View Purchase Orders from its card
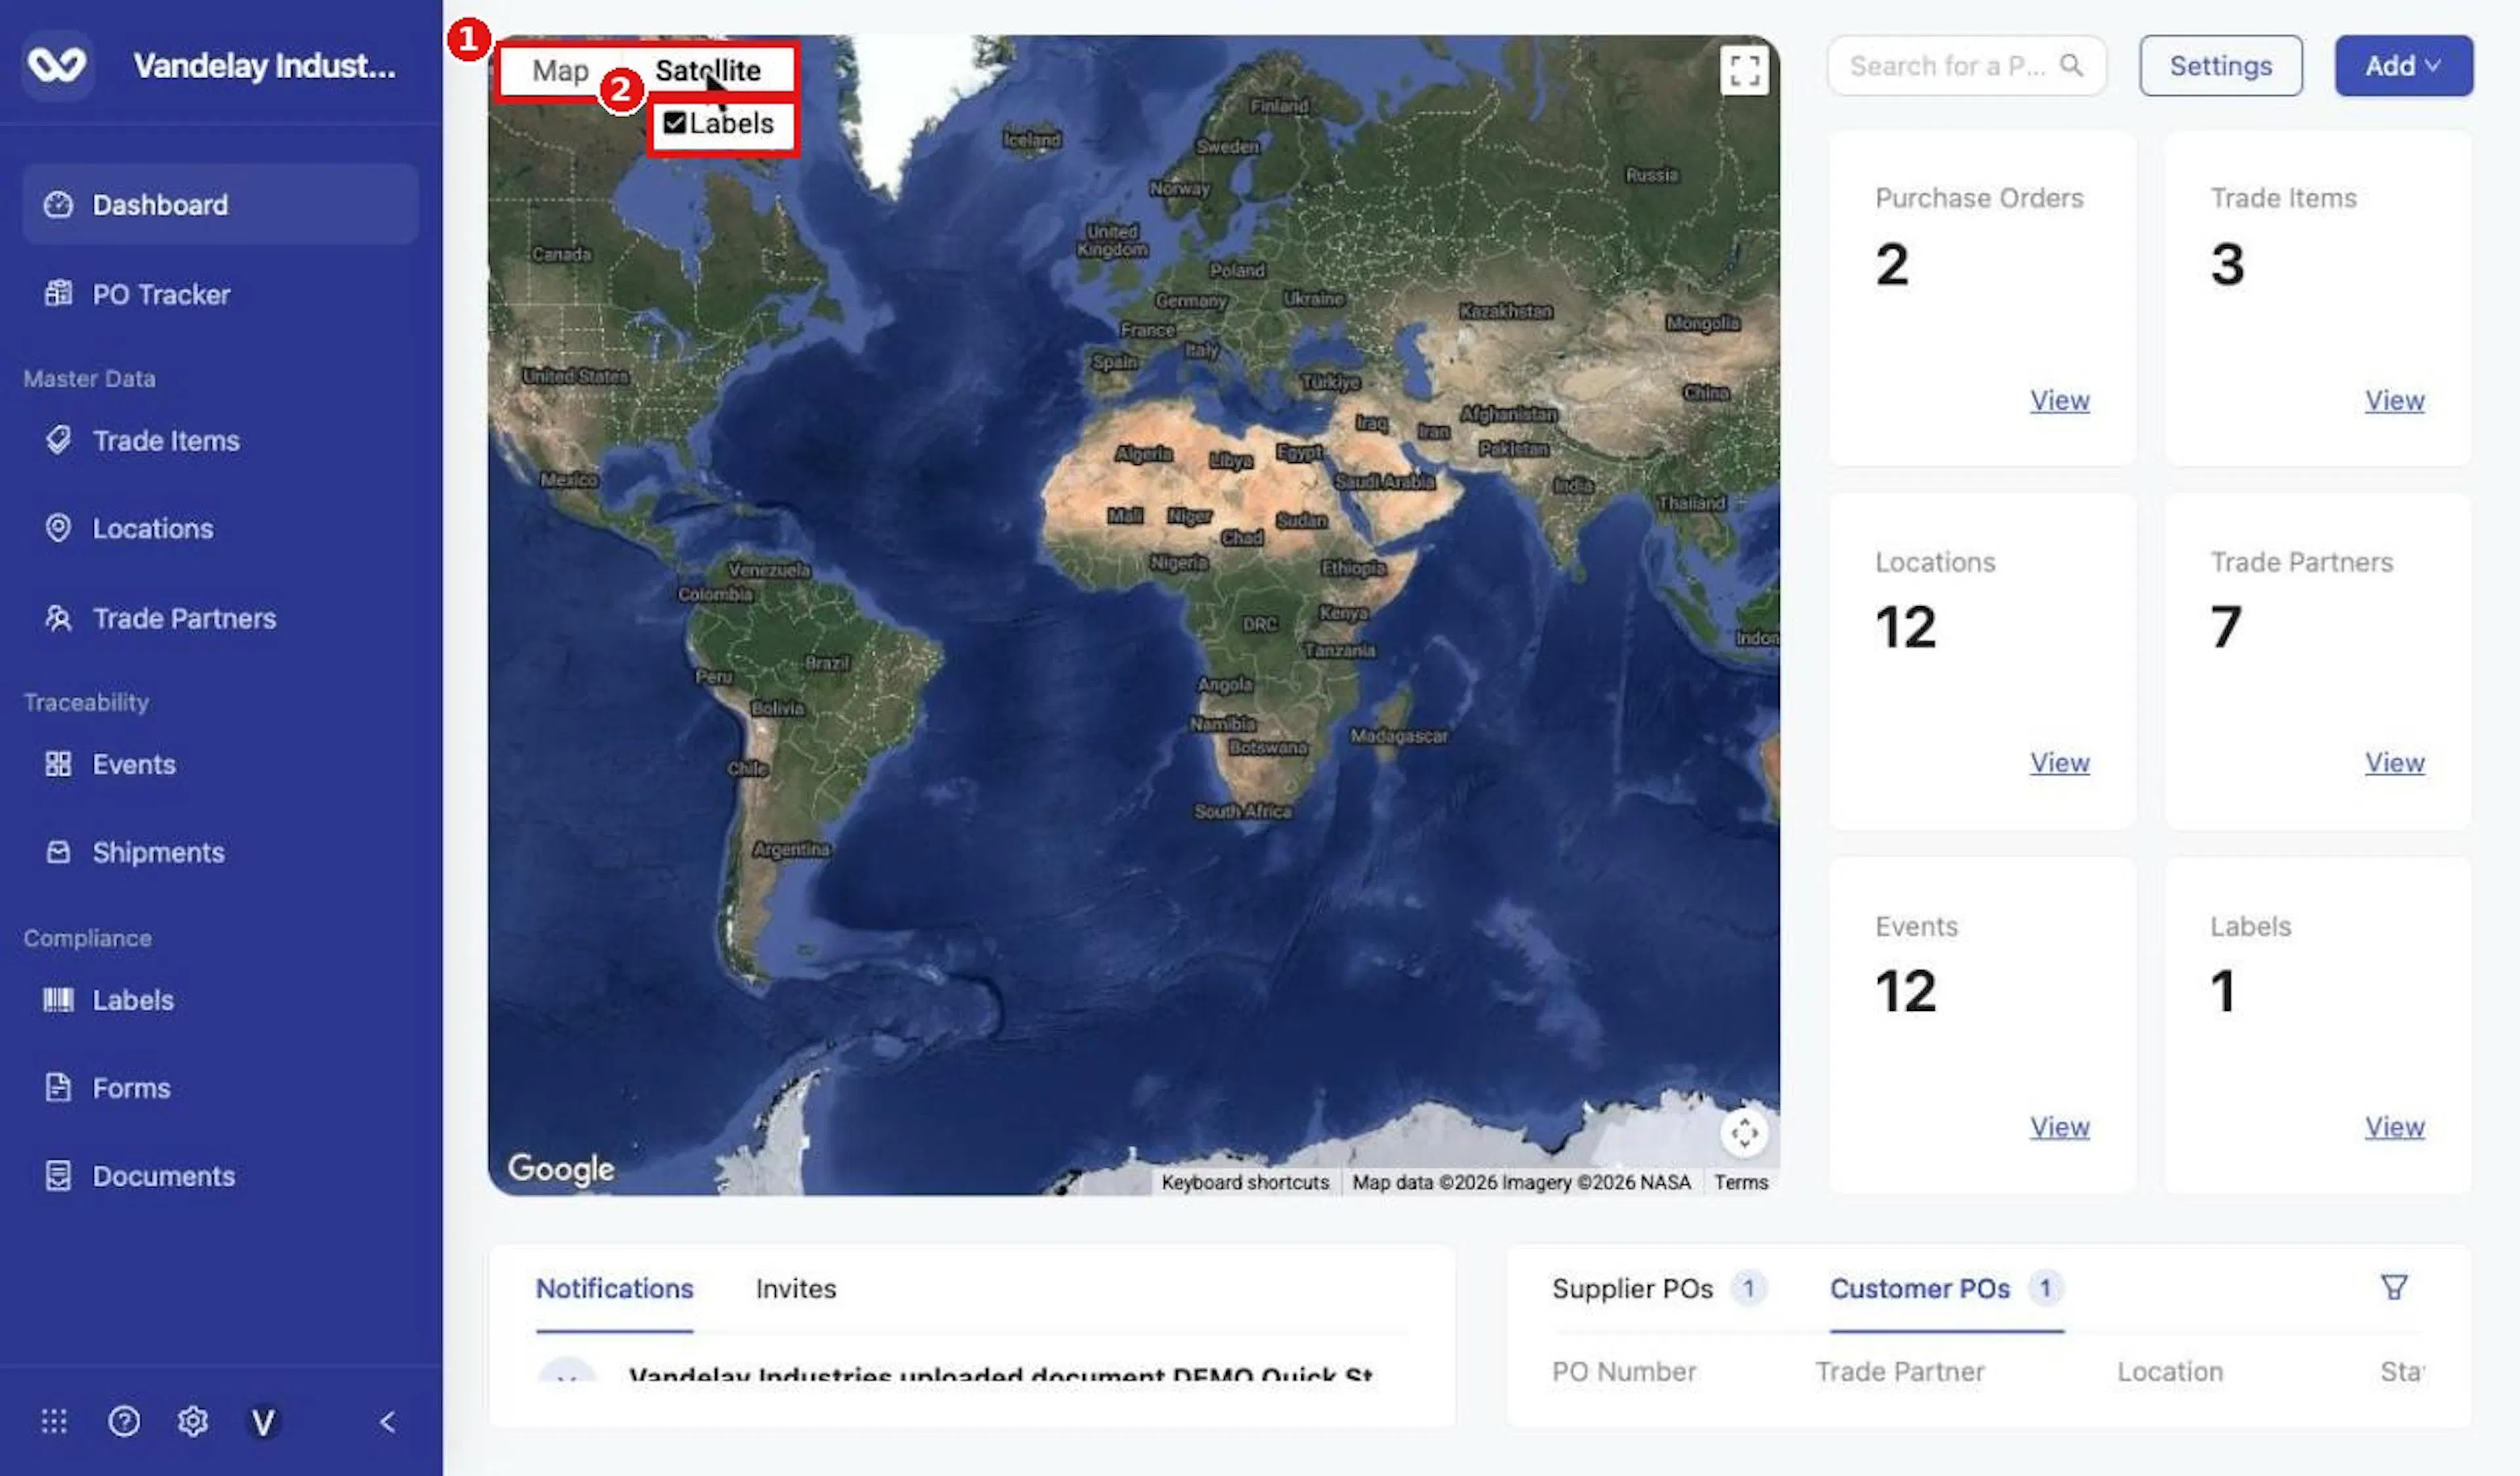This screenshot has width=2520, height=1476. [x=2059, y=400]
